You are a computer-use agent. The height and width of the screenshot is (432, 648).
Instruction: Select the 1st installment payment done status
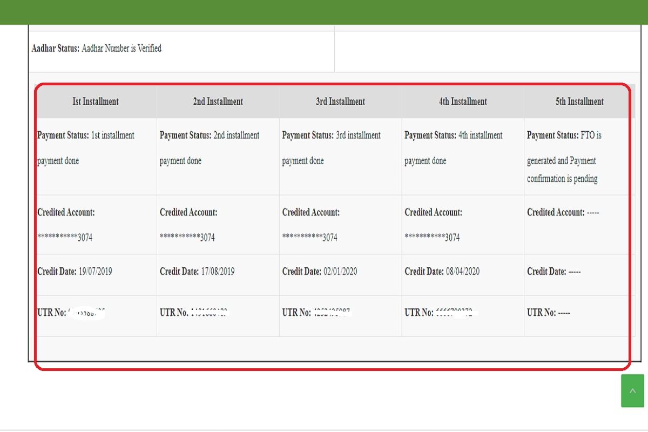85,147
